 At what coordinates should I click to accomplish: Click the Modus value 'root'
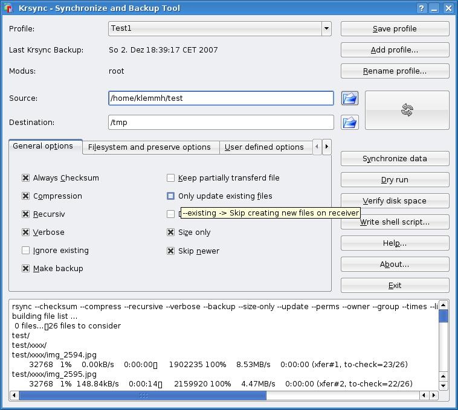pos(116,71)
